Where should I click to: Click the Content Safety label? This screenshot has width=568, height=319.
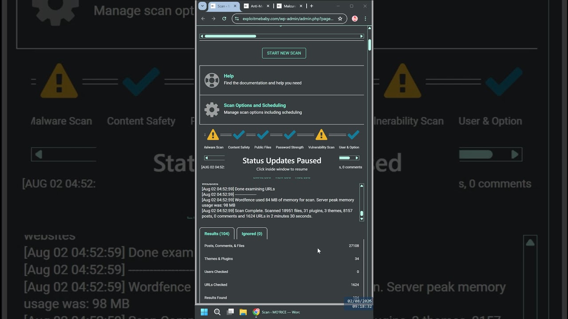coord(239,147)
